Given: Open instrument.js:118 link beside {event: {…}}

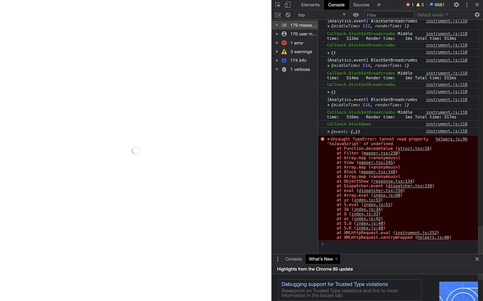Looking at the screenshot, I should (x=447, y=131).
